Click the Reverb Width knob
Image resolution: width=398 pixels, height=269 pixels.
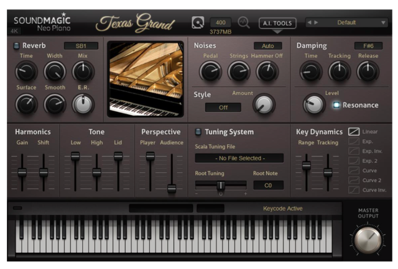55,71
